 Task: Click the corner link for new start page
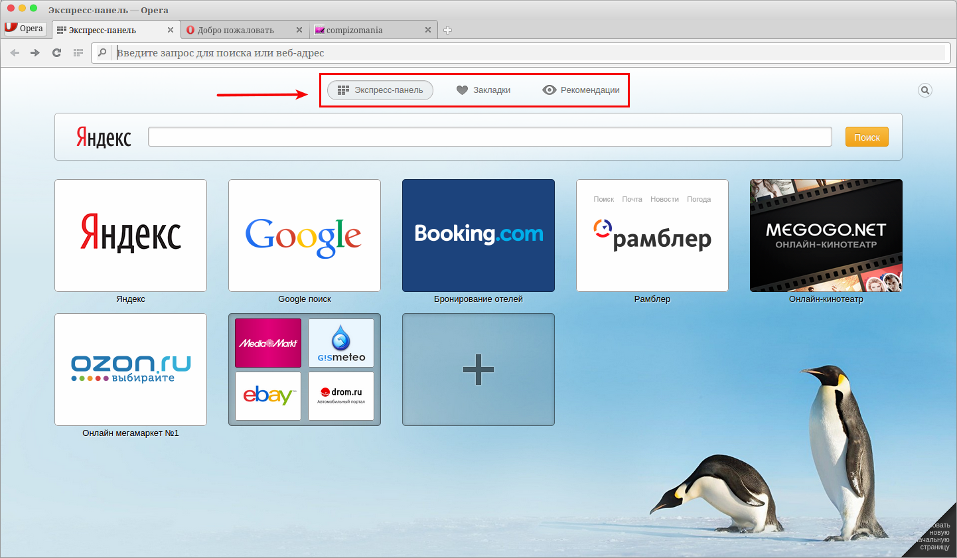934,535
